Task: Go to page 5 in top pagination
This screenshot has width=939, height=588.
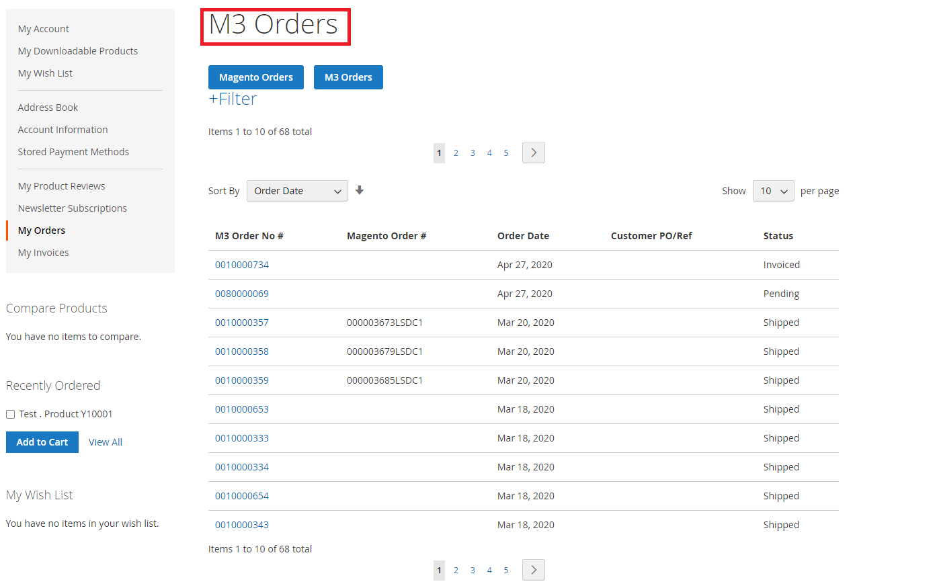Action: [x=506, y=153]
